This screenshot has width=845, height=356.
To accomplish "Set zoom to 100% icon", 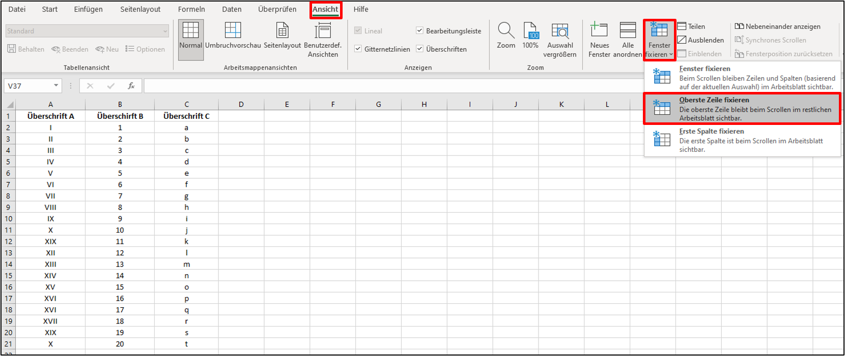I will 530,36.
